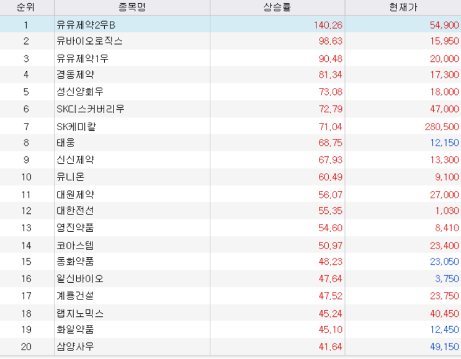Screen dimensions: 461x359
Task: Click the 56.07 rise rate value
Action: click(331, 195)
